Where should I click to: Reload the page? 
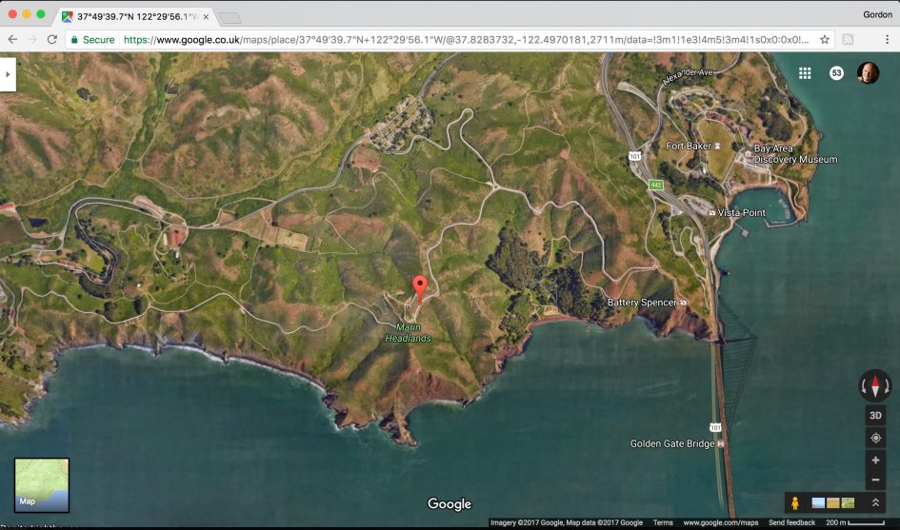tap(51, 40)
